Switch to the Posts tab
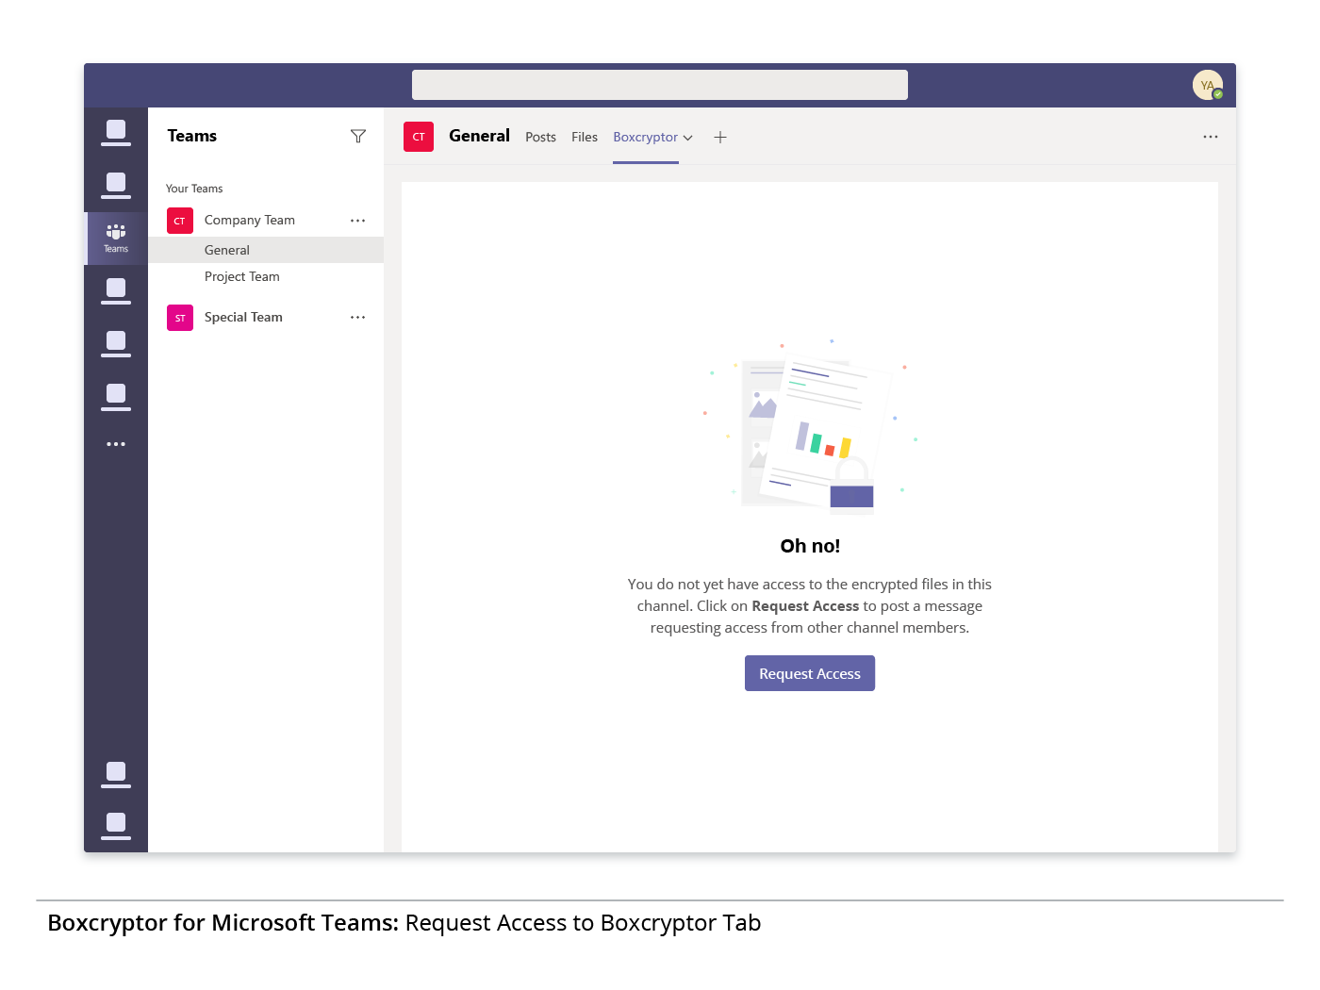 click(540, 138)
